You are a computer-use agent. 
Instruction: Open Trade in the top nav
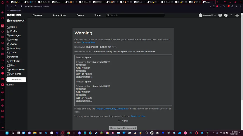pyautogui.click(x=97, y=15)
